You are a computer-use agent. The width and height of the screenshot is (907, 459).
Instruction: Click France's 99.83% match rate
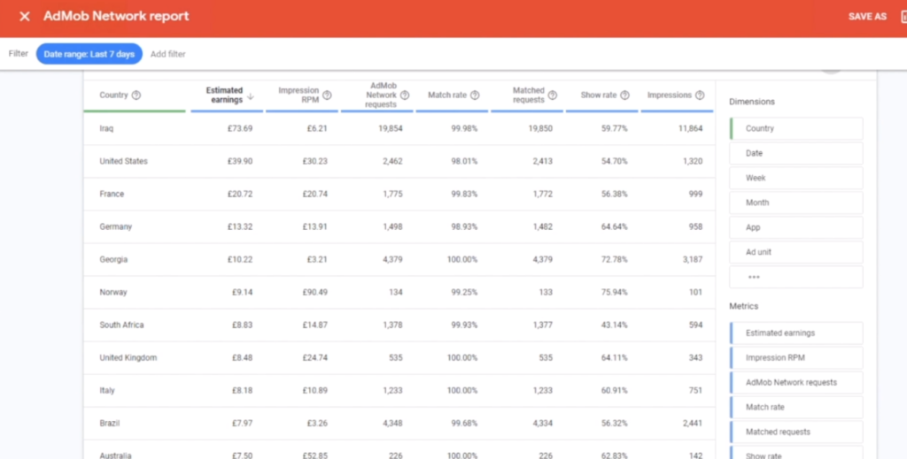464,194
